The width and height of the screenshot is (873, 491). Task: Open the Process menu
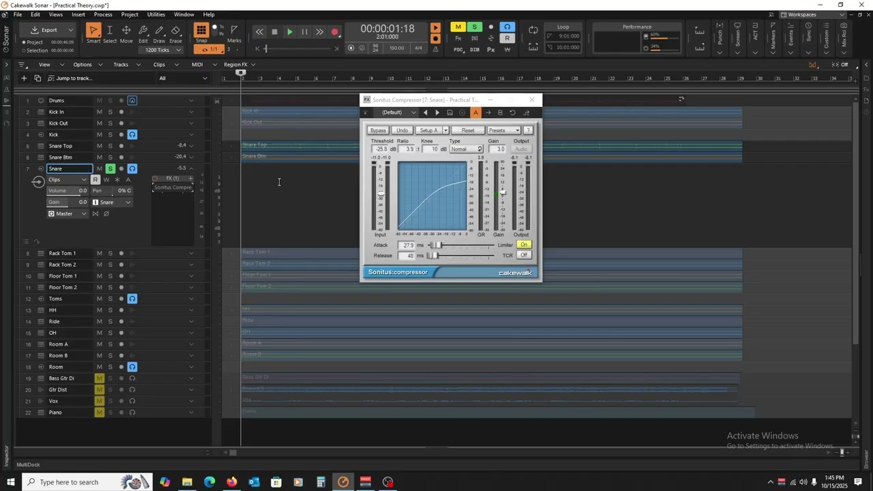pos(103,14)
